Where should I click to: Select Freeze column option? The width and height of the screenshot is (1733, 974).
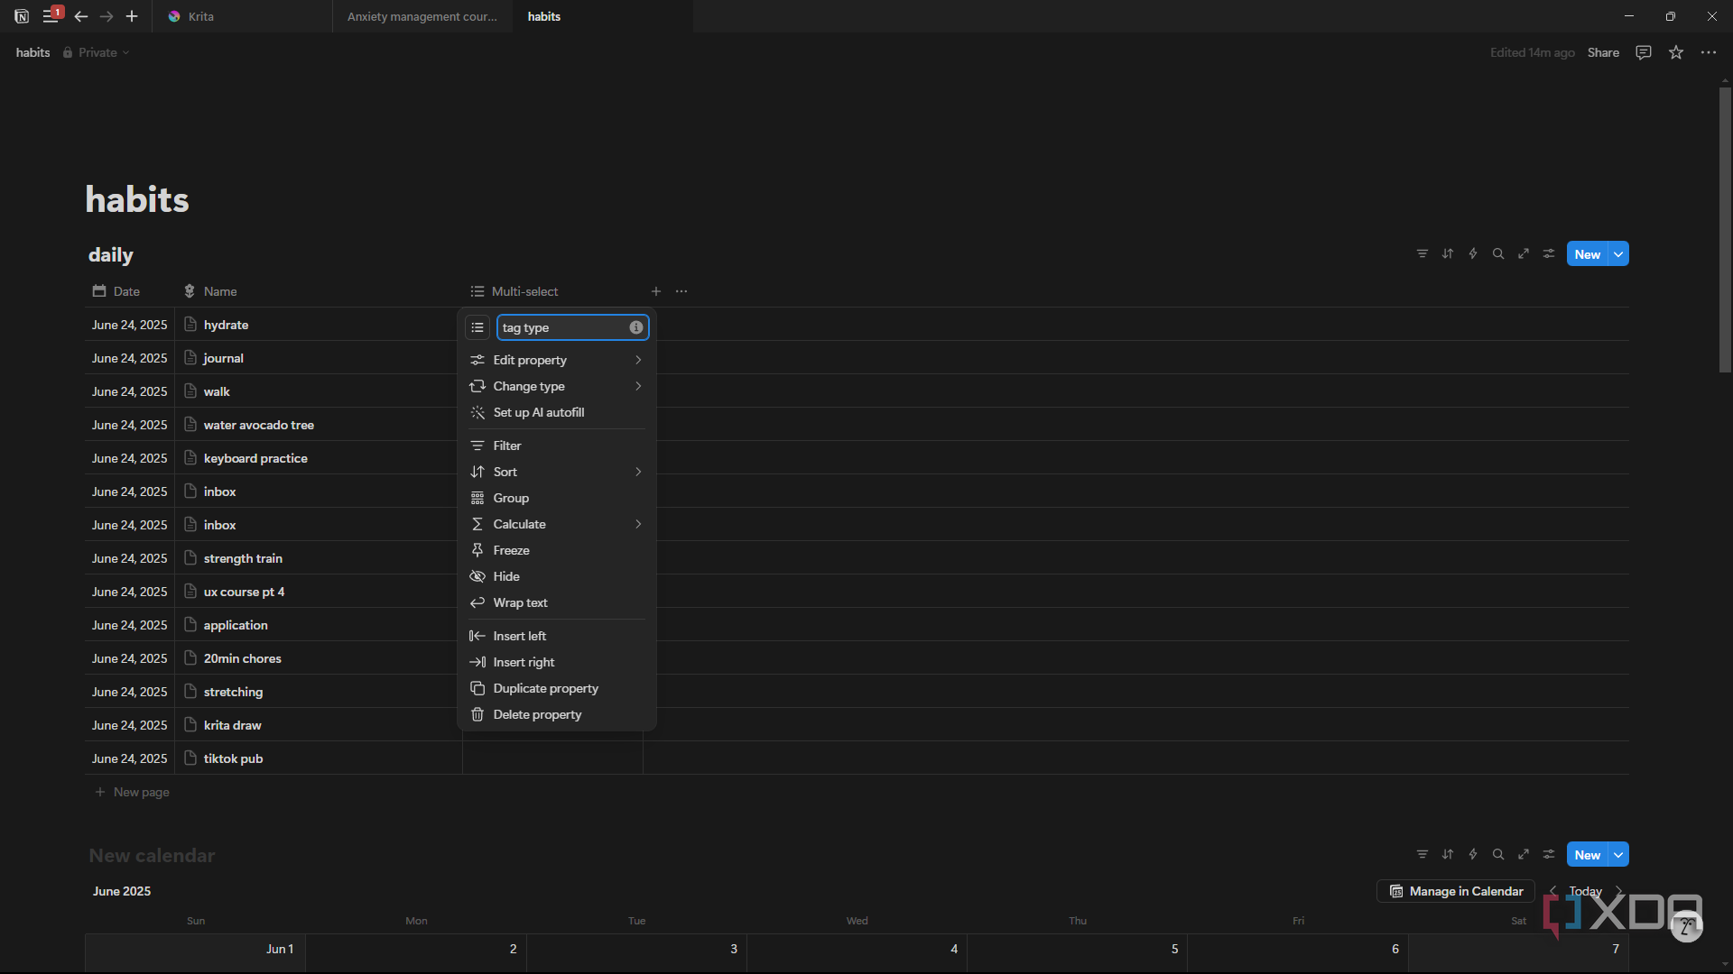point(557,550)
